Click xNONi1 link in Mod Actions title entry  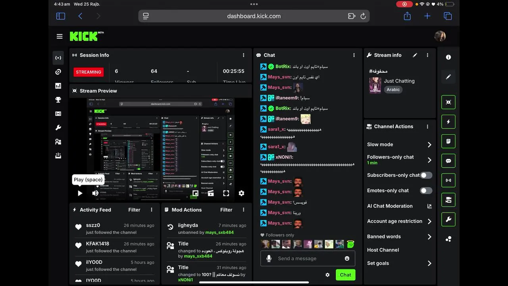point(185,280)
